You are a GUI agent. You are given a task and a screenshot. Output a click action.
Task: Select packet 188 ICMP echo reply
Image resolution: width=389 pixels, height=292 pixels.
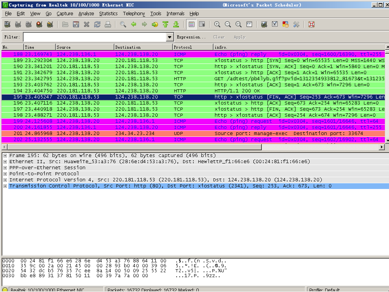[x=193, y=54]
